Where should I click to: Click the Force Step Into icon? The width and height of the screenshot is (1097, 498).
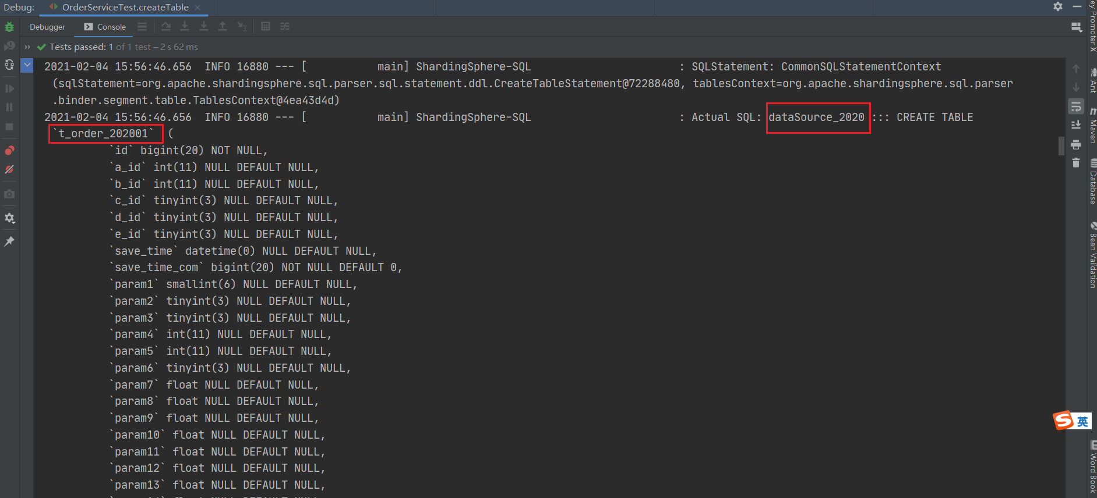(x=204, y=27)
